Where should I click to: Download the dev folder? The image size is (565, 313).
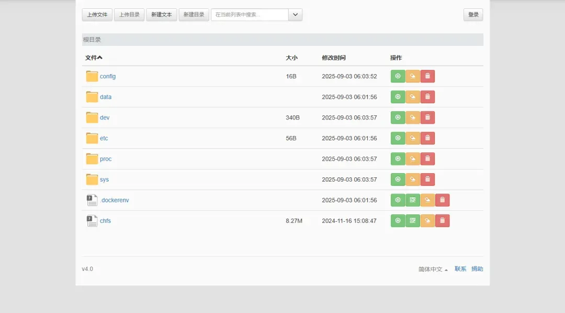click(398, 117)
